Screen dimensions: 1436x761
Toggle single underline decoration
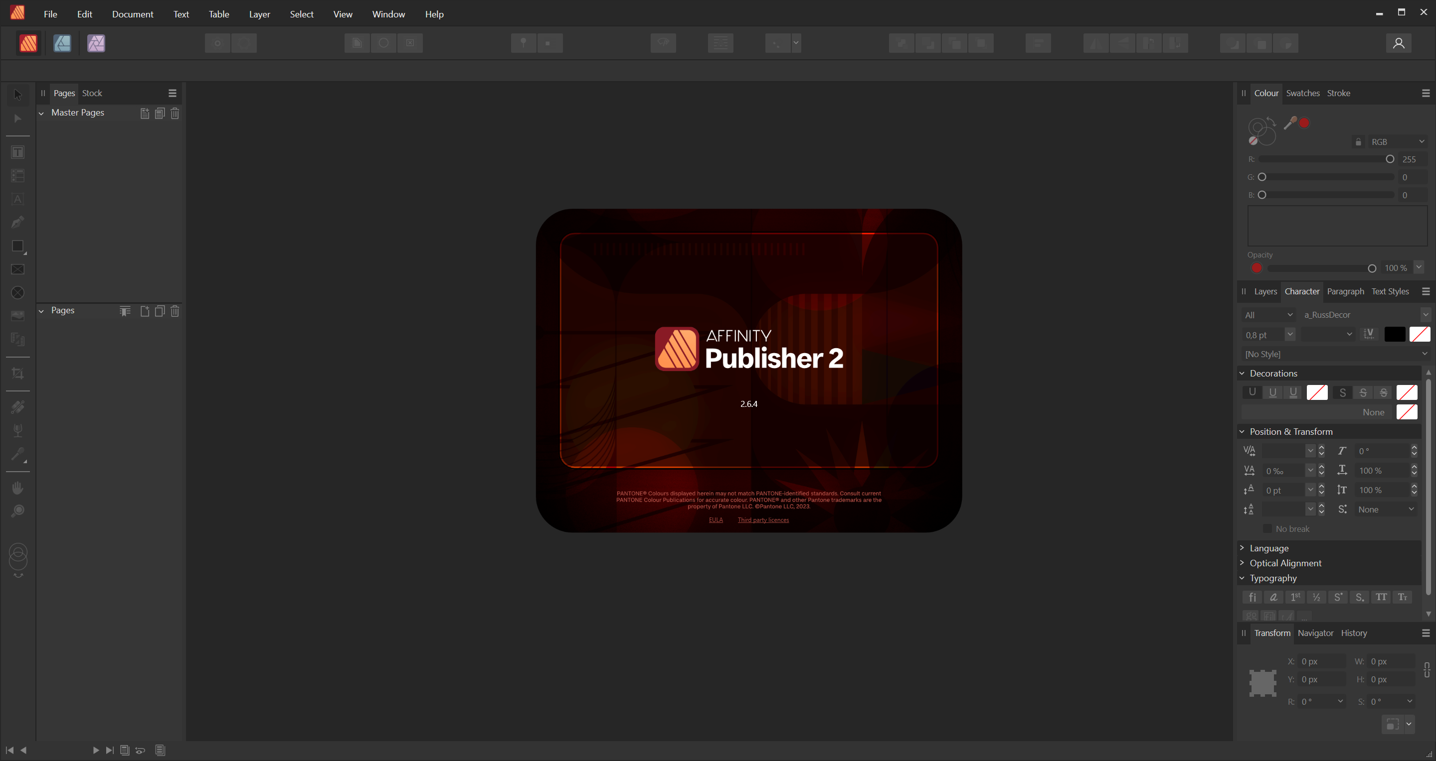pos(1272,392)
